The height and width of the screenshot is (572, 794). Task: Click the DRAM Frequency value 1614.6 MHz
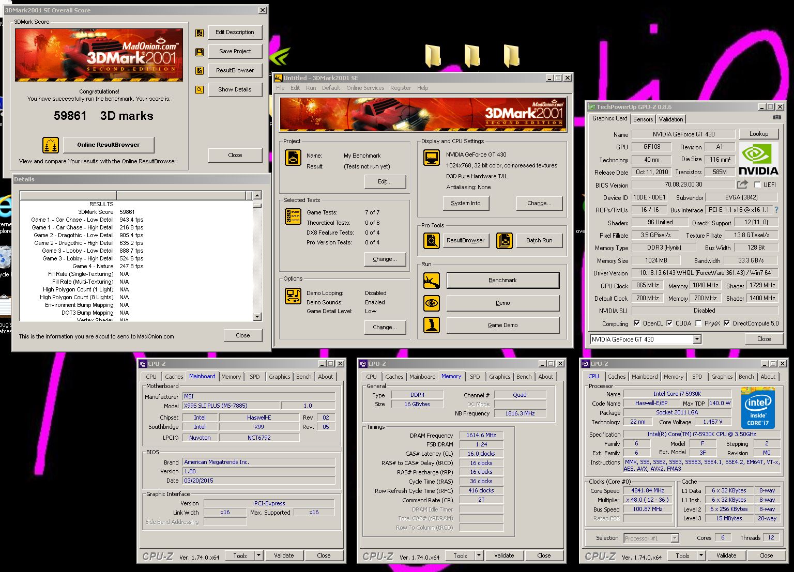click(481, 435)
